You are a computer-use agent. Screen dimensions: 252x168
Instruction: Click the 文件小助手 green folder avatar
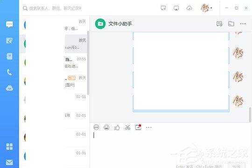click(100, 24)
